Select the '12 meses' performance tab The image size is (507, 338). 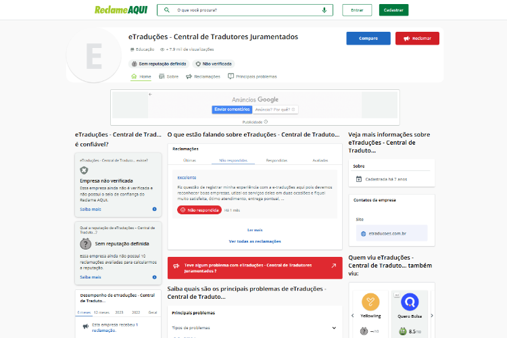(101, 312)
